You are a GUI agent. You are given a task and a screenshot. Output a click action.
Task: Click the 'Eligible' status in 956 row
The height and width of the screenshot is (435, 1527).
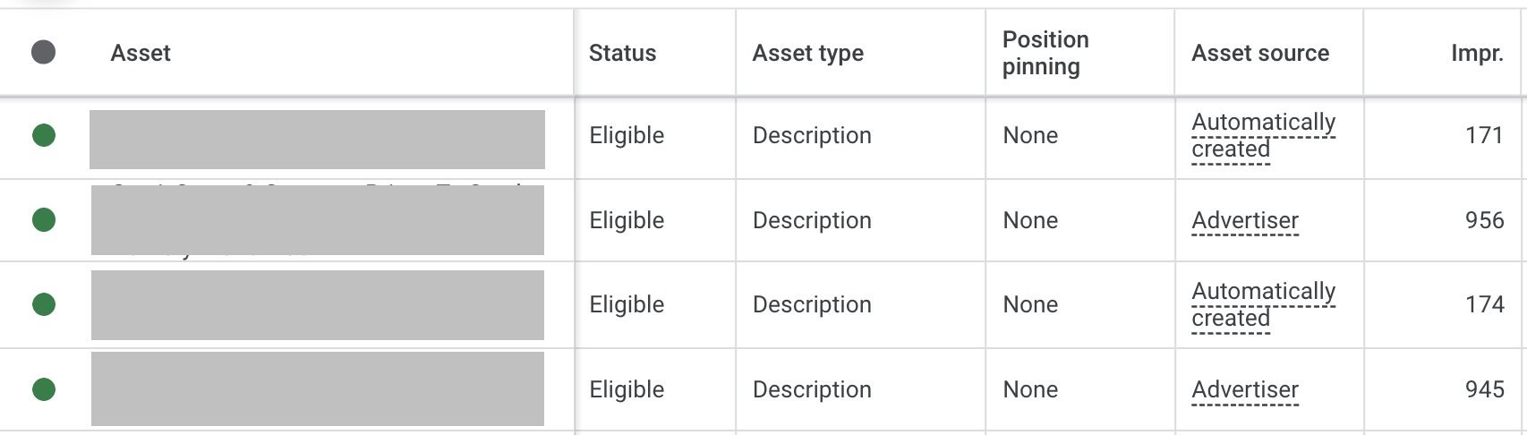coord(627,220)
